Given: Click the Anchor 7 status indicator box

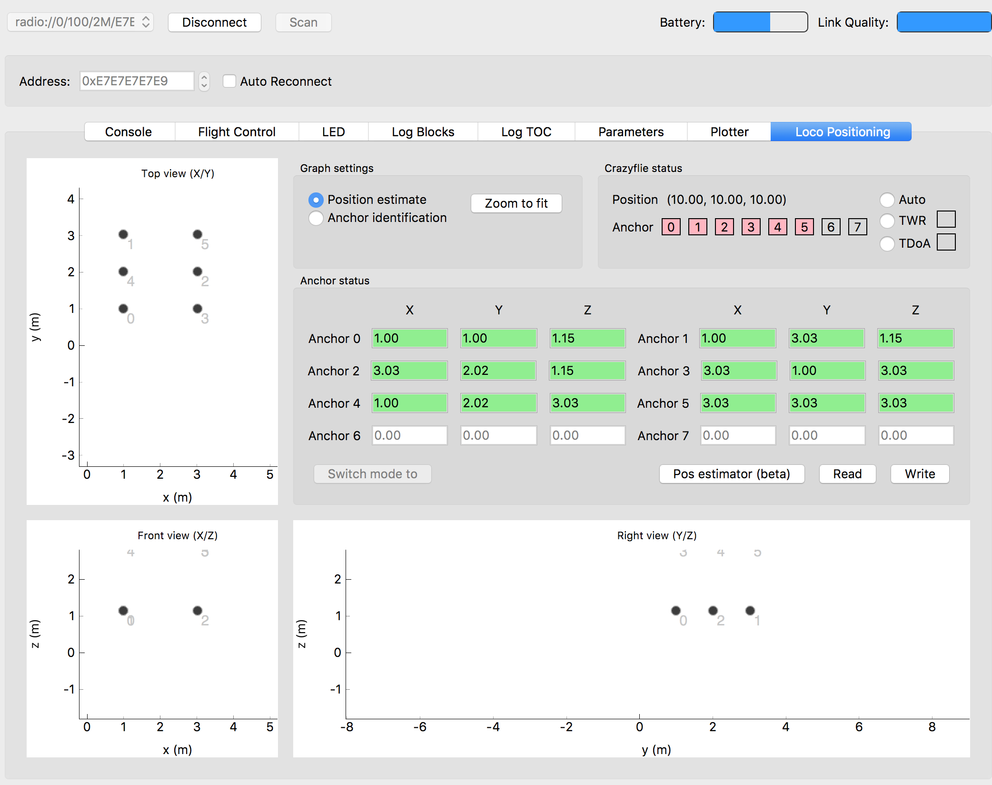Looking at the screenshot, I should pos(857,227).
